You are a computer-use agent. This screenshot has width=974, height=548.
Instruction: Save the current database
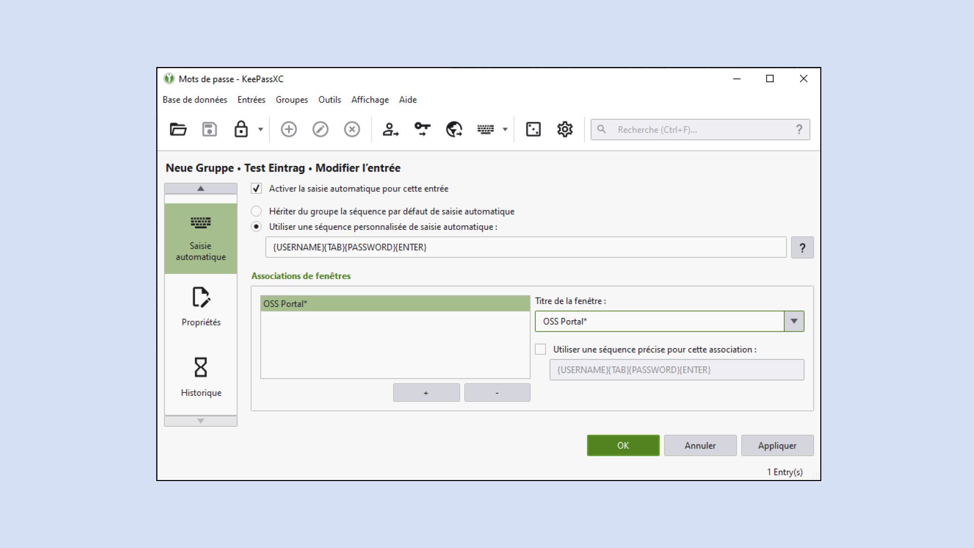pyautogui.click(x=208, y=129)
